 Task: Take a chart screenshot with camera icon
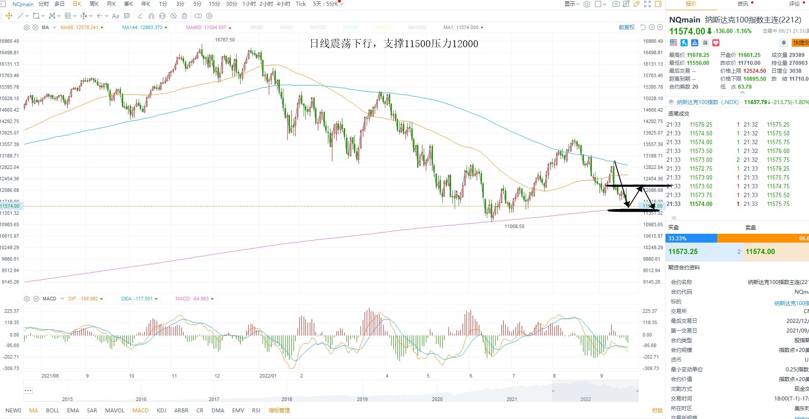616,4
